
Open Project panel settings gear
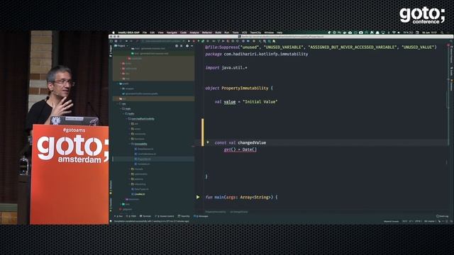[187, 46]
